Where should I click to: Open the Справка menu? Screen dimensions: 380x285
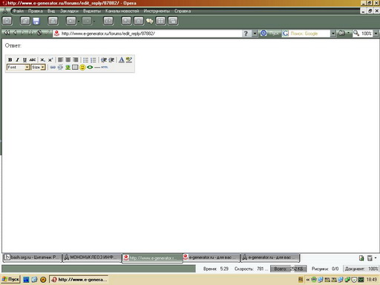183,11
